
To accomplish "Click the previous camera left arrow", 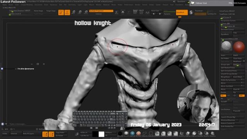I will coord(154,14).
